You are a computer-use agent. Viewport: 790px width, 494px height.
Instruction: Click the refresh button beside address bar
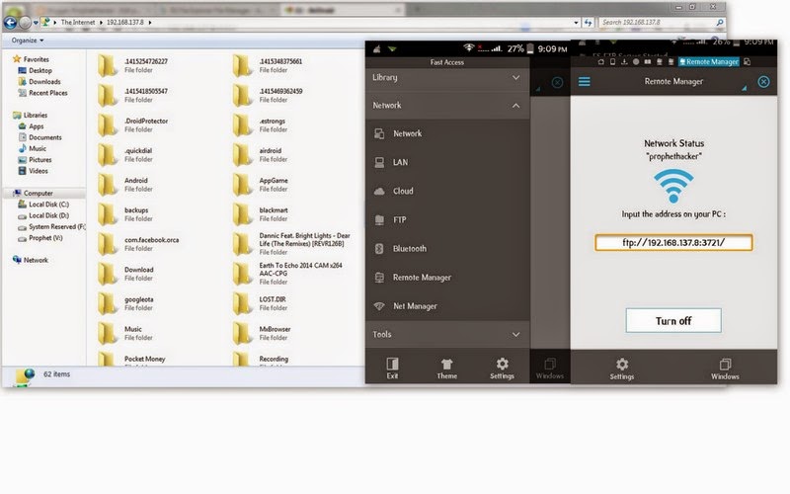588,22
